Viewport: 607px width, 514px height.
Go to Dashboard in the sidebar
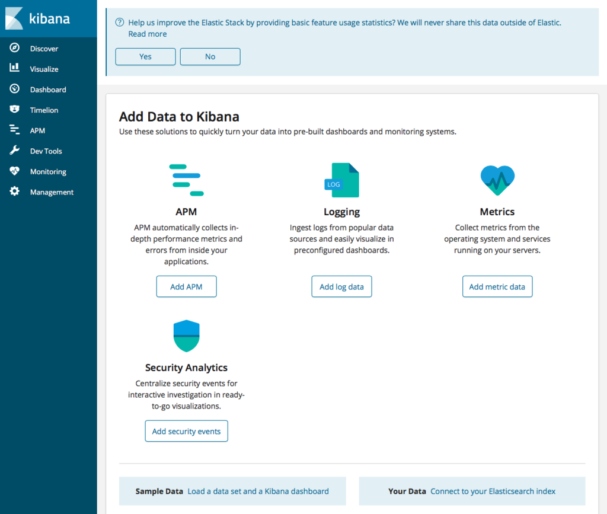(x=48, y=90)
